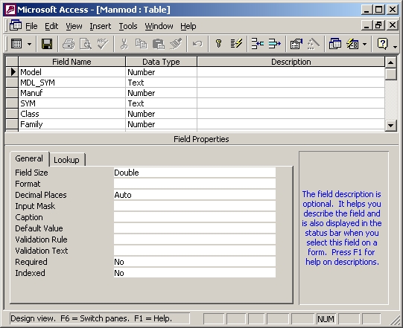Screen dimensions: 403x328
Task: Click the Required property box showing No
Action: [195, 262]
